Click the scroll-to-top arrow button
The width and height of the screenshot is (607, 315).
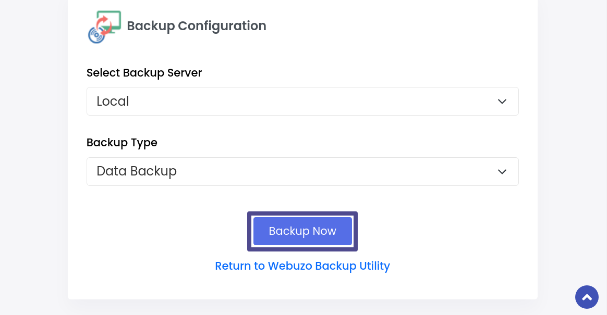(587, 297)
